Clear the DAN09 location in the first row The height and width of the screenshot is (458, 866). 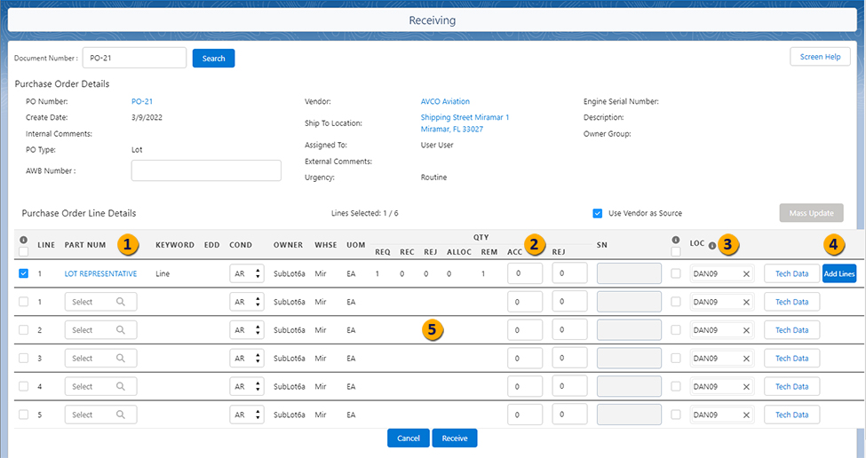[747, 274]
